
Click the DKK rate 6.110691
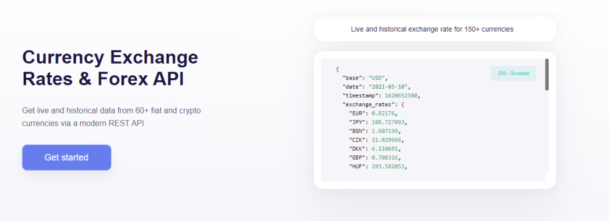pos(385,149)
